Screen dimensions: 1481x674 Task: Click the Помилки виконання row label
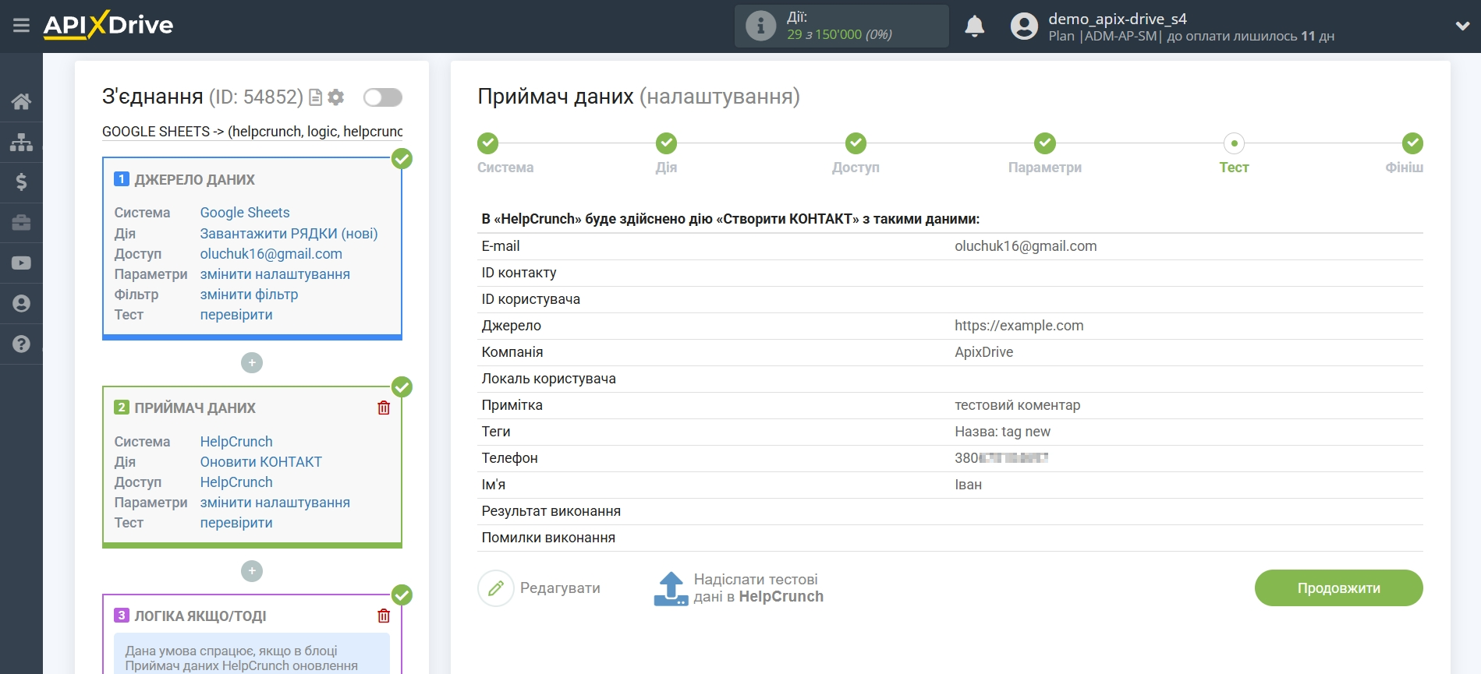[x=548, y=538]
